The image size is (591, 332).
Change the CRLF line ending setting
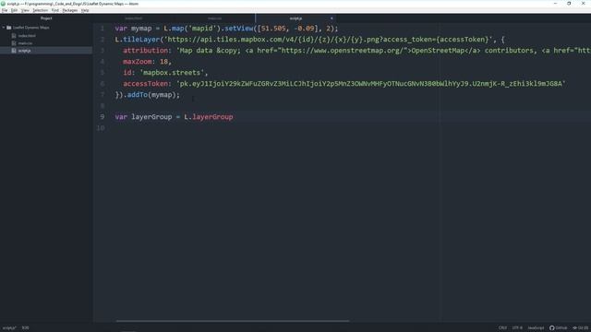point(502,328)
